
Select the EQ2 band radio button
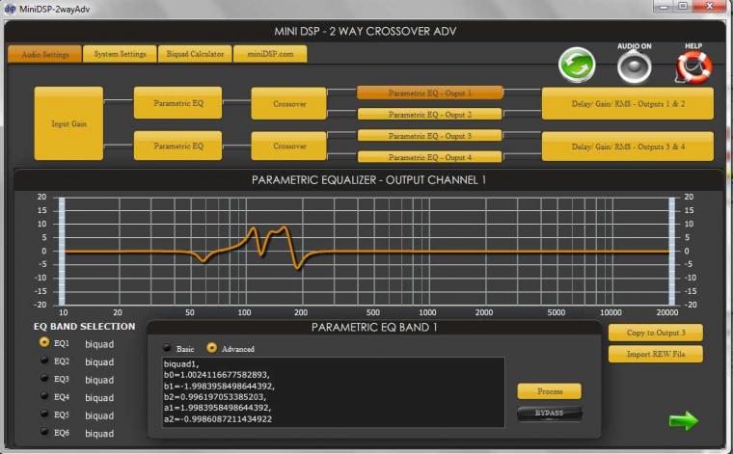tap(44, 361)
